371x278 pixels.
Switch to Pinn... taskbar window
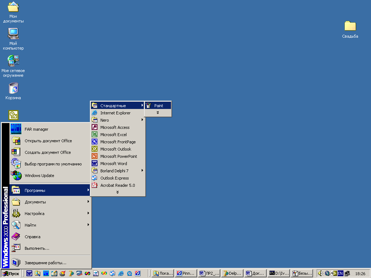click(x=186, y=273)
